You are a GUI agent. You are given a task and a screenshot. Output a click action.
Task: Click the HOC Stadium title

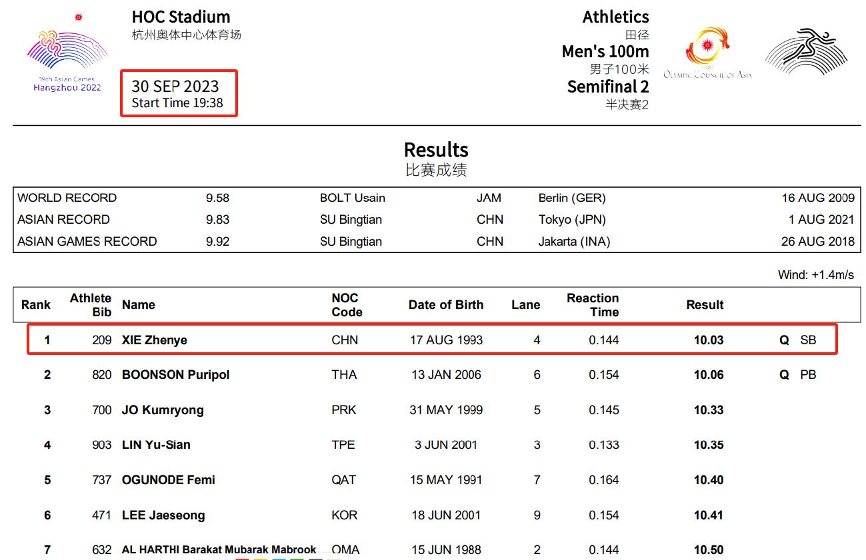point(181,17)
